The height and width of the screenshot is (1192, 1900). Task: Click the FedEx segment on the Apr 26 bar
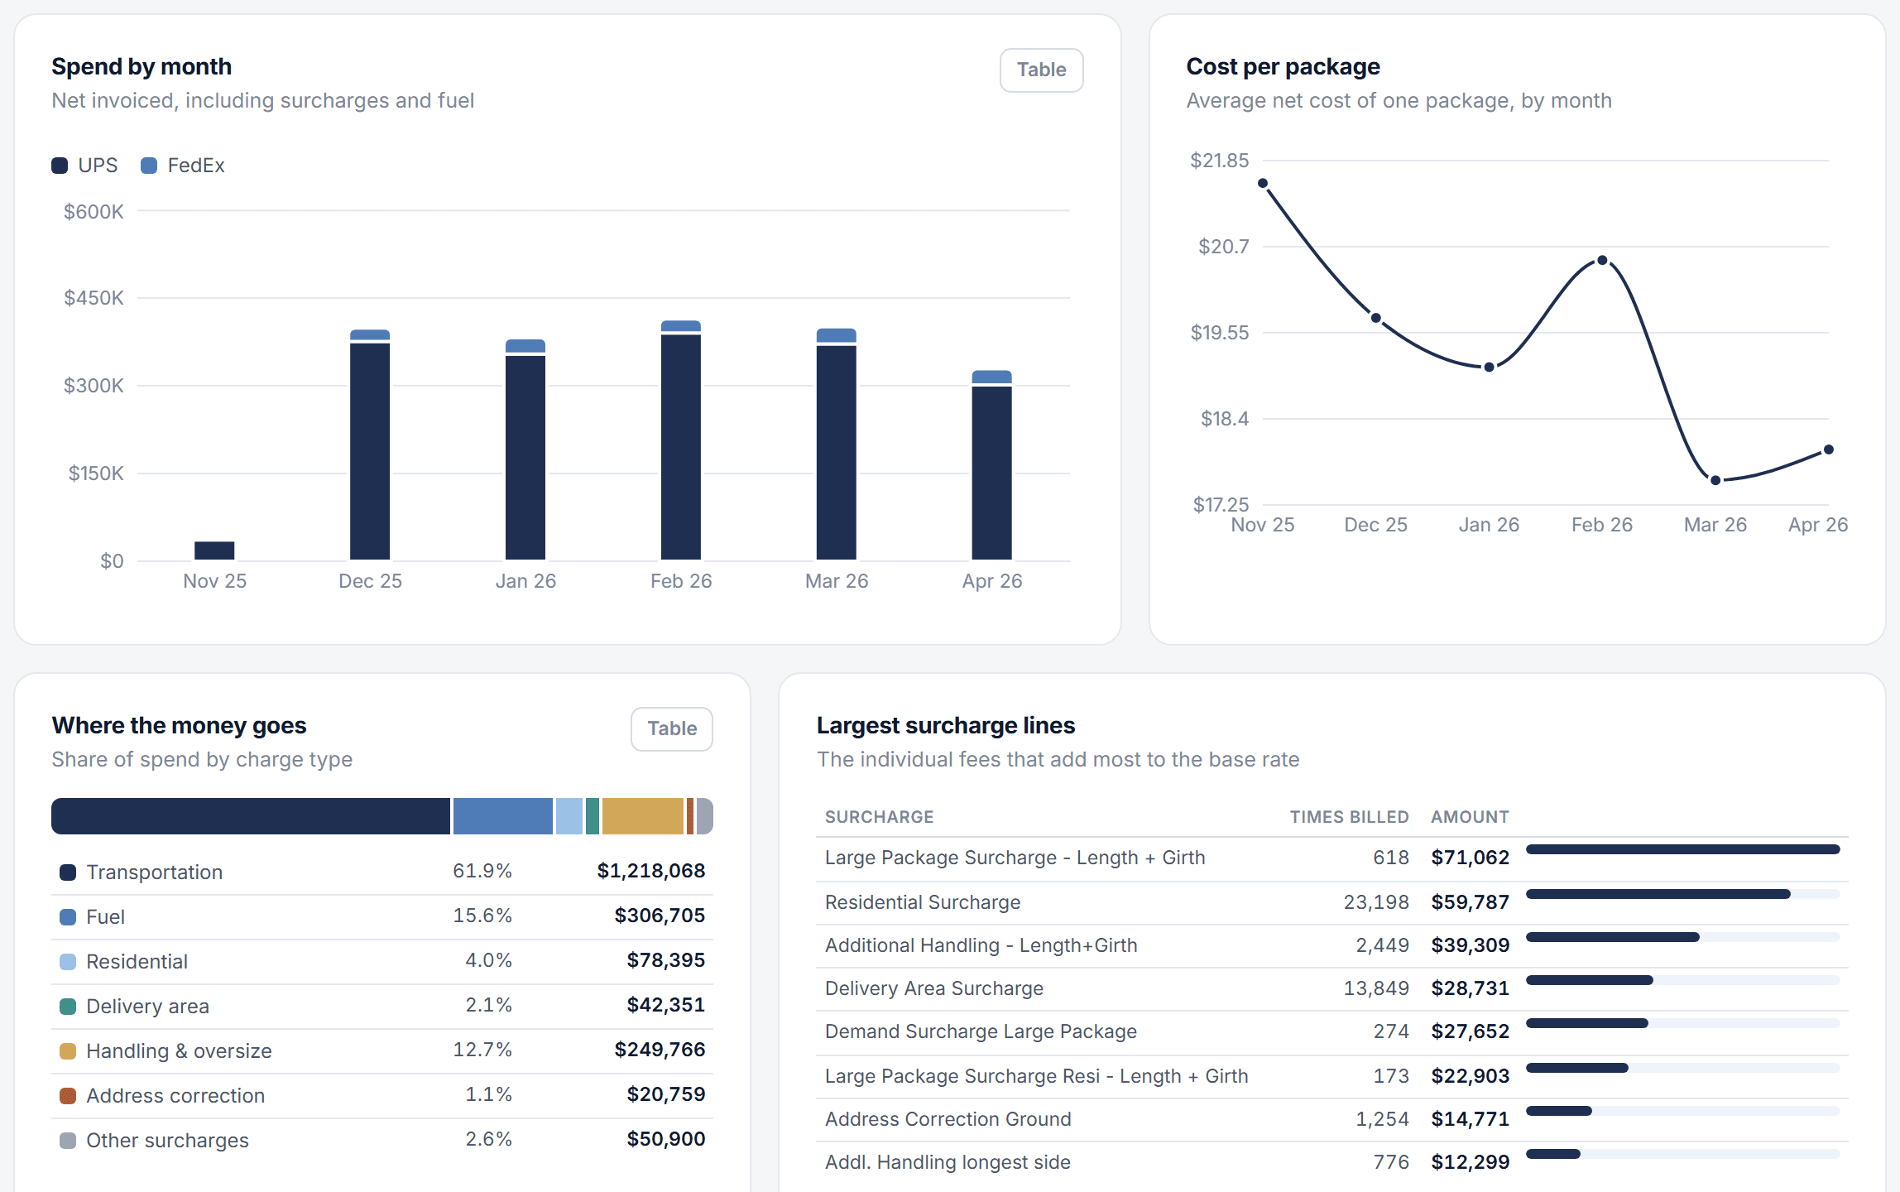pyautogui.click(x=992, y=377)
